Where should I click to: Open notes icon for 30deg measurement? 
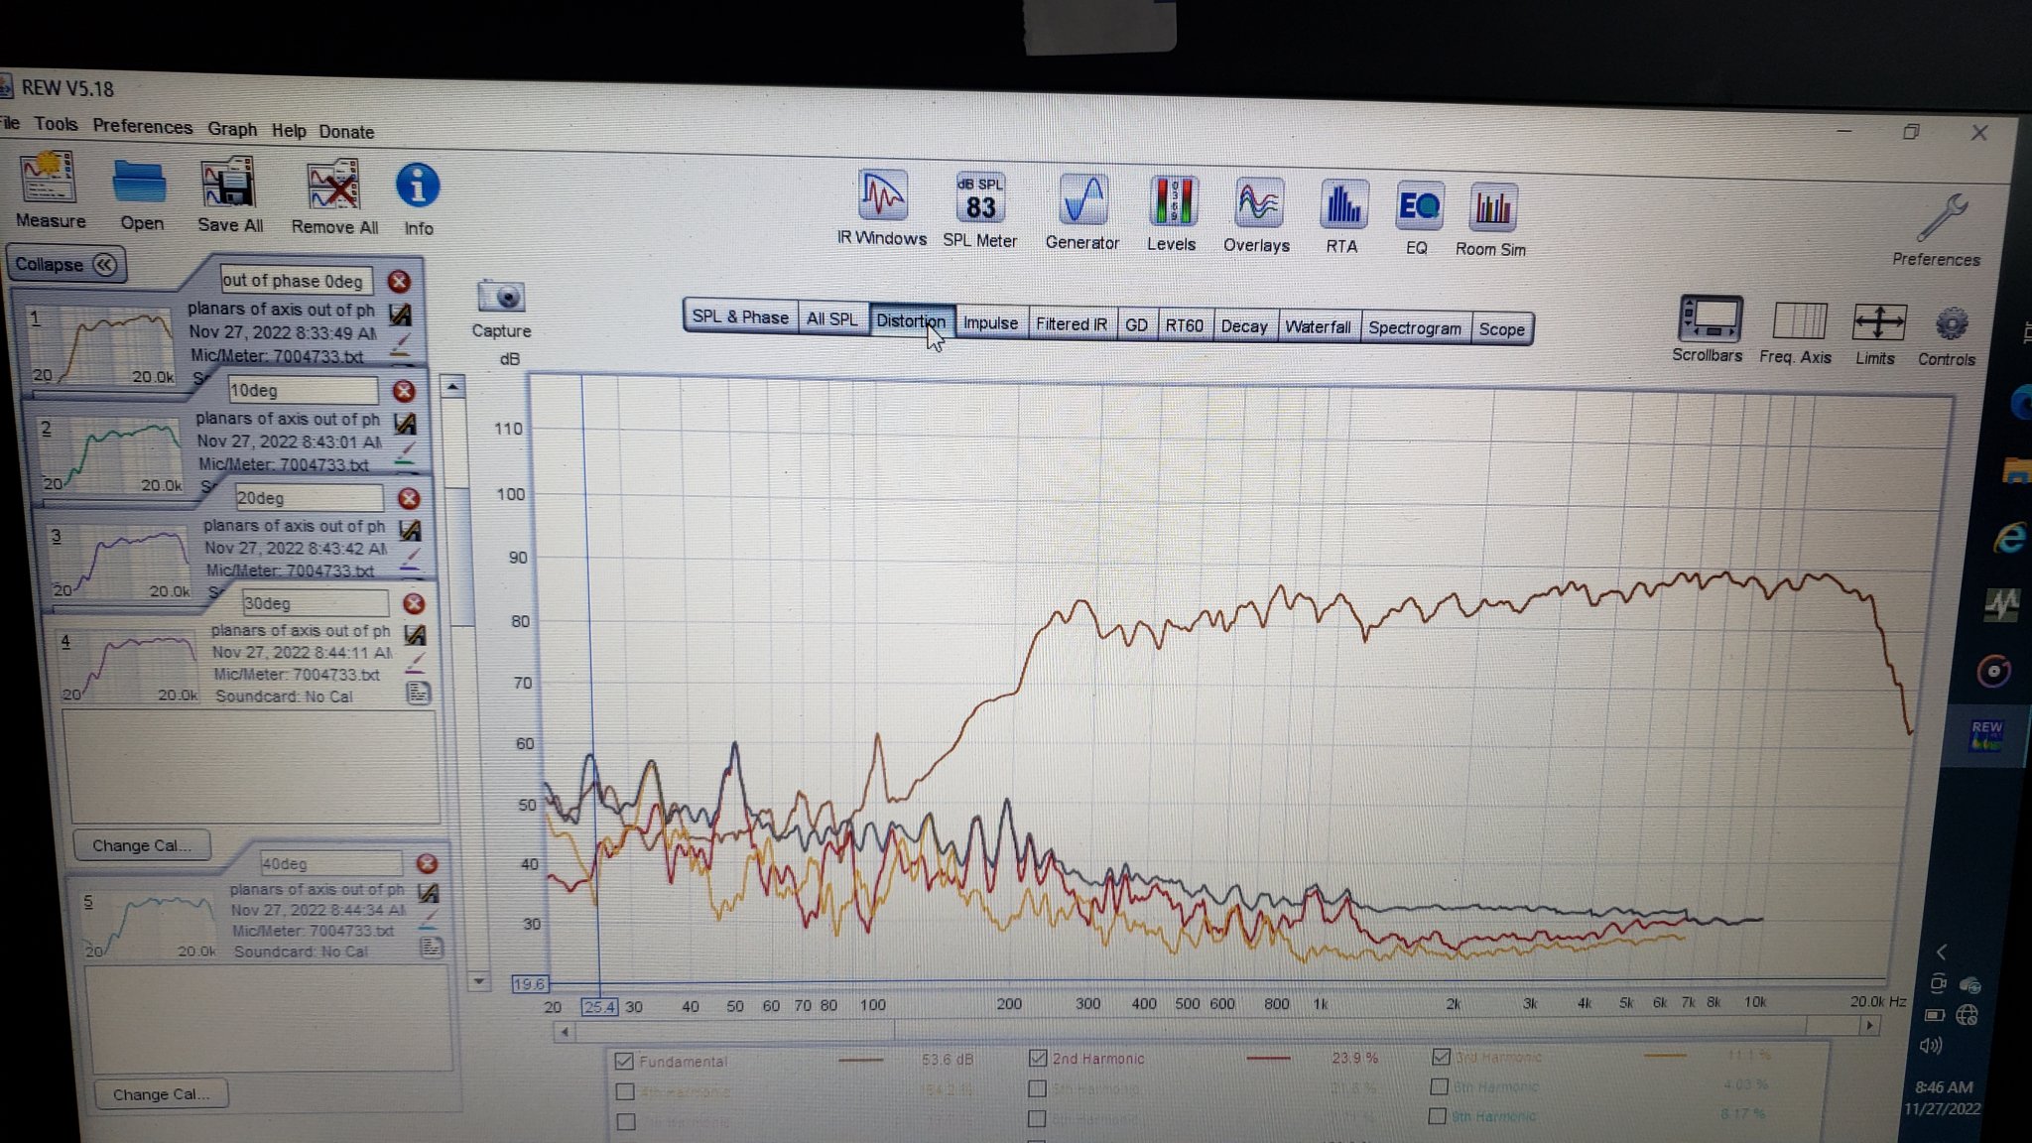click(x=419, y=693)
